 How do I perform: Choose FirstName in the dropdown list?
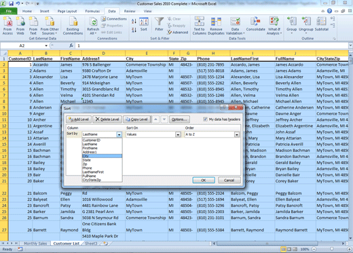click(102, 148)
